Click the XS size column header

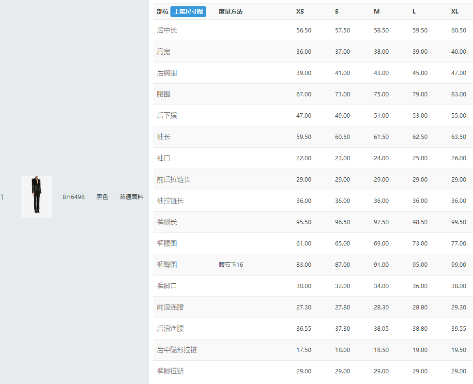point(300,12)
